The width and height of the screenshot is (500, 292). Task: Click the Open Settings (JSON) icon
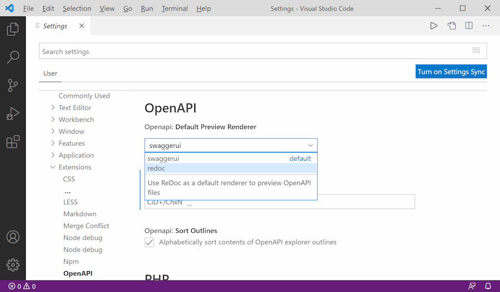[451, 26]
